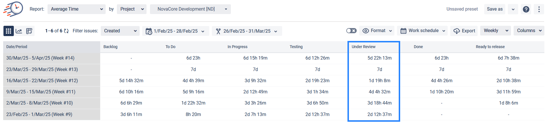Open the Project grouping dropdown

pos(132,9)
